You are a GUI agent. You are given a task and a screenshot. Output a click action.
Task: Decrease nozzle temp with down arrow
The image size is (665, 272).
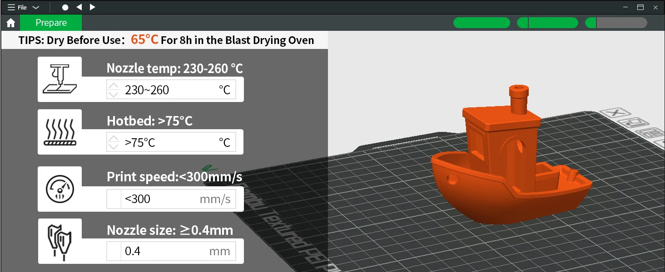(114, 94)
